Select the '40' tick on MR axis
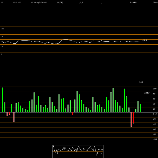This screenshot has width=158, height=158. tap(154, 104)
